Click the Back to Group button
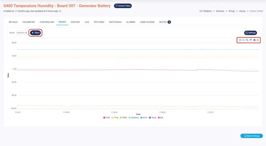 point(251,136)
